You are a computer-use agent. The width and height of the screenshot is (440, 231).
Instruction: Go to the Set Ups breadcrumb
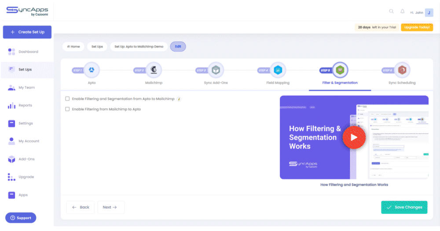pyautogui.click(x=97, y=47)
